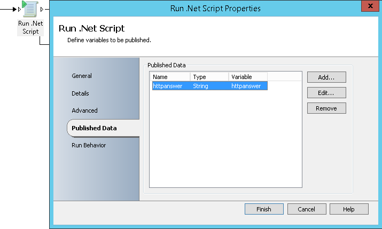Screen dimensions: 382x229
Task: Sort by the Type column header
Action: coord(209,77)
